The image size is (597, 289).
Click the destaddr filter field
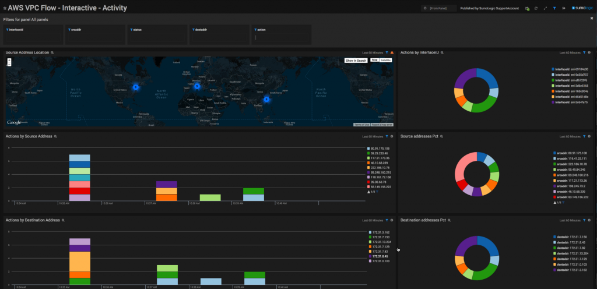coord(219,34)
